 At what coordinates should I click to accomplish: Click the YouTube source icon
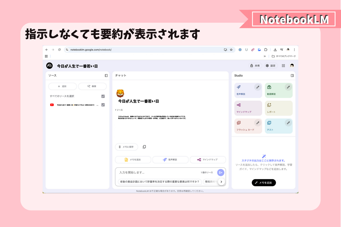click(52, 105)
